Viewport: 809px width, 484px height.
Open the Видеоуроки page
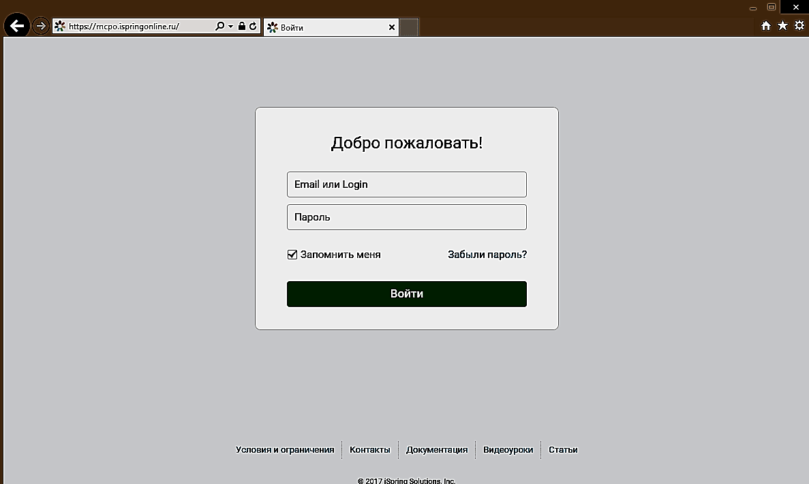point(508,449)
